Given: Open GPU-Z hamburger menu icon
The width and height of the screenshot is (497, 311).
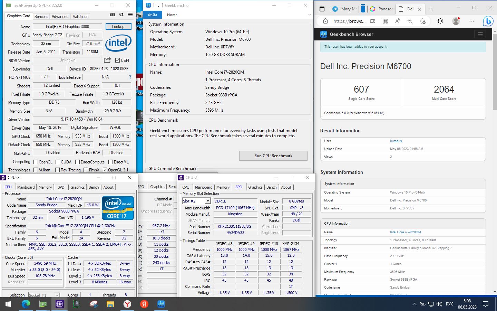Looking at the screenshot, I should (x=130, y=15).
